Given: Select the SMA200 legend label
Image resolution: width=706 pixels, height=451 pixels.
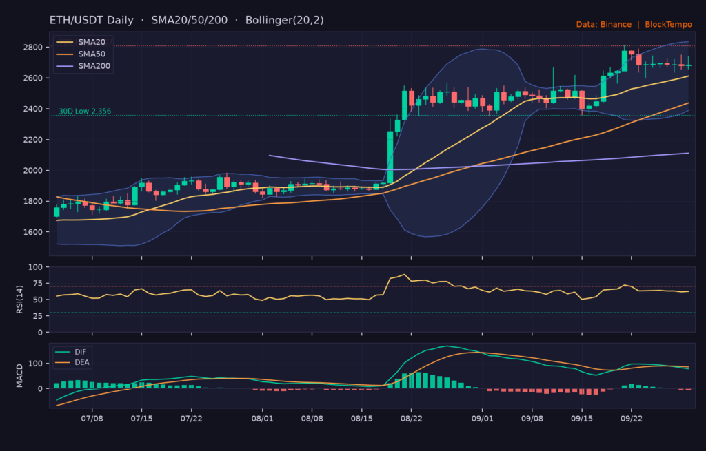Looking at the screenshot, I should [94, 66].
